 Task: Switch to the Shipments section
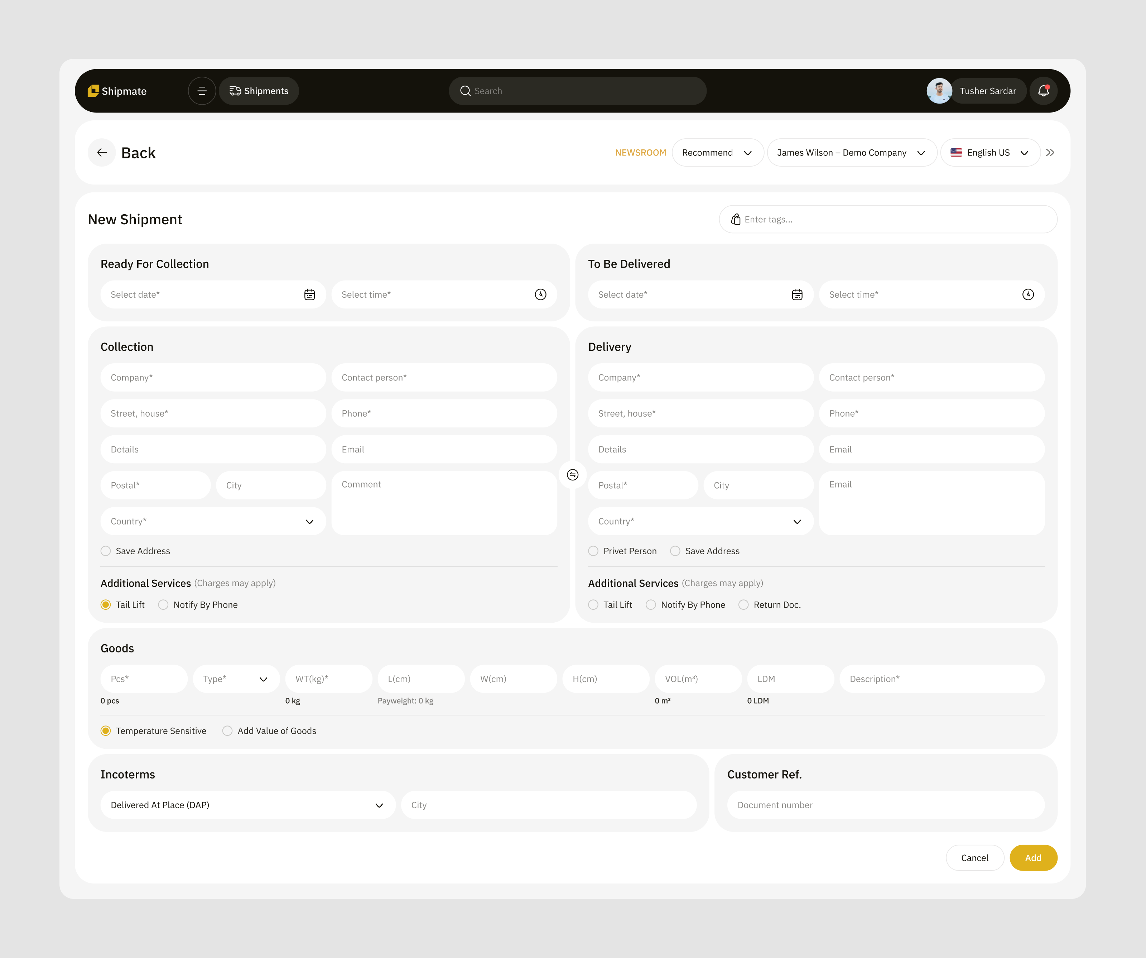[x=259, y=91]
